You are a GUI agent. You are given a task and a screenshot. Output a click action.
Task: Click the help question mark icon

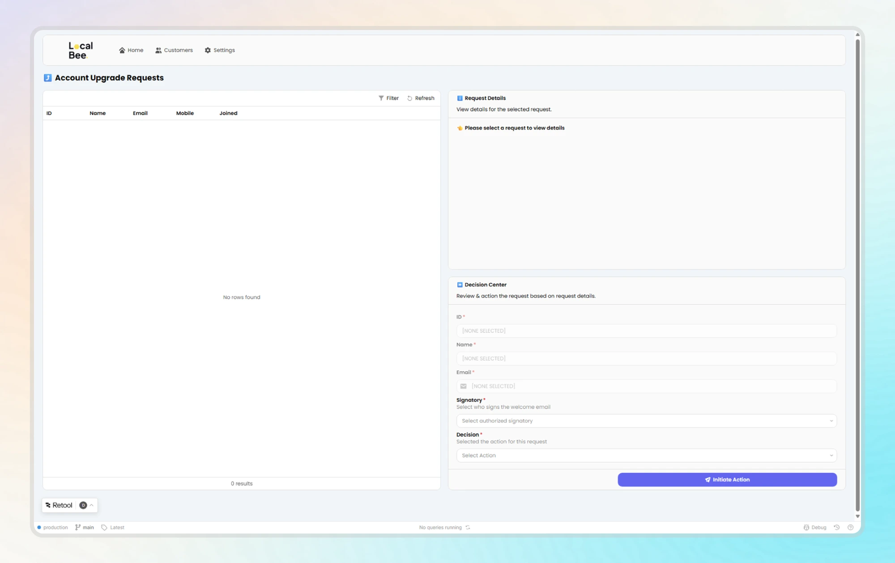851,528
